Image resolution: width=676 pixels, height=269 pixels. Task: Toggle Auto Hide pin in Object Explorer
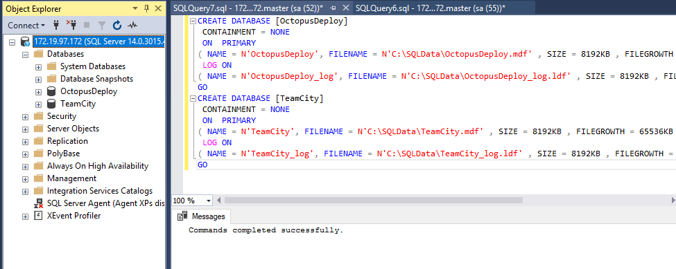[x=146, y=8]
